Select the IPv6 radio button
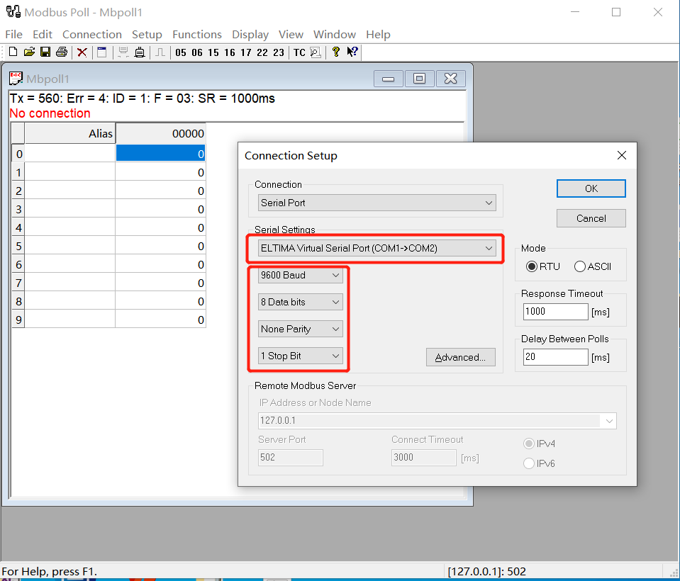680x581 pixels. click(529, 463)
